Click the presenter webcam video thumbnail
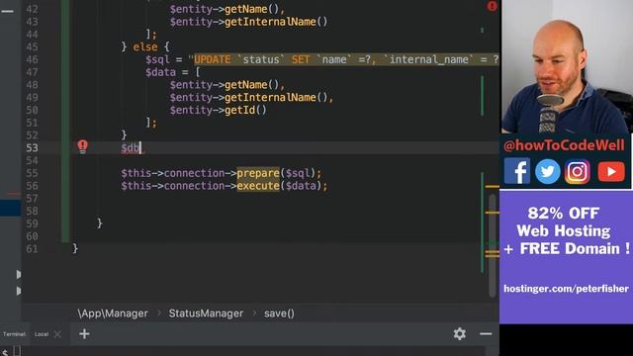 click(x=567, y=66)
